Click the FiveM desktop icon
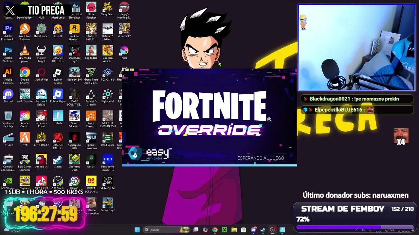Viewport: 419px width, 235px height. click(25, 139)
